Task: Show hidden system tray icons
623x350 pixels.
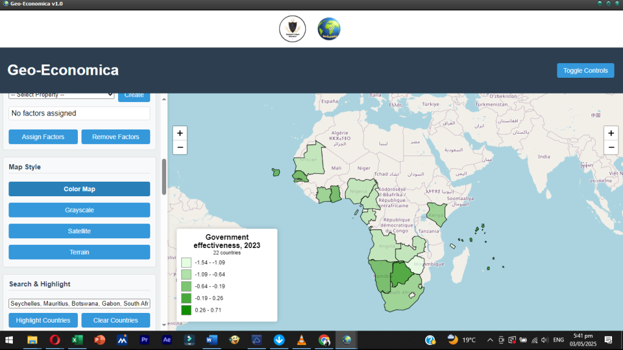Action: coord(490,340)
